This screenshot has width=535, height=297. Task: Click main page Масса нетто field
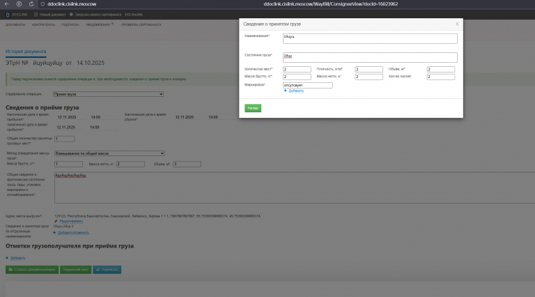pos(130,165)
